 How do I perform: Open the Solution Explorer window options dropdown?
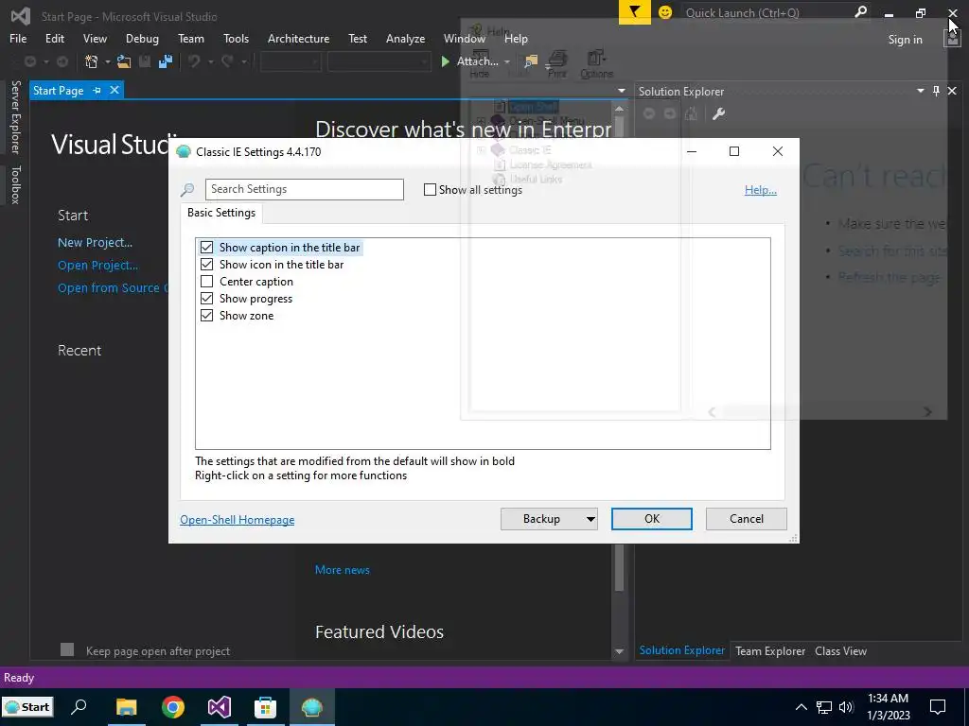(x=920, y=91)
